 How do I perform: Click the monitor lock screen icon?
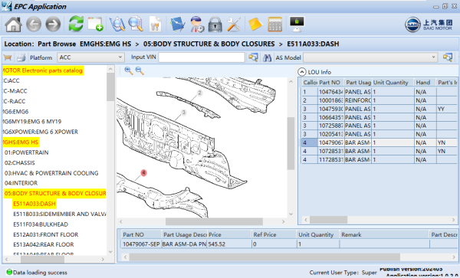click(297, 24)
